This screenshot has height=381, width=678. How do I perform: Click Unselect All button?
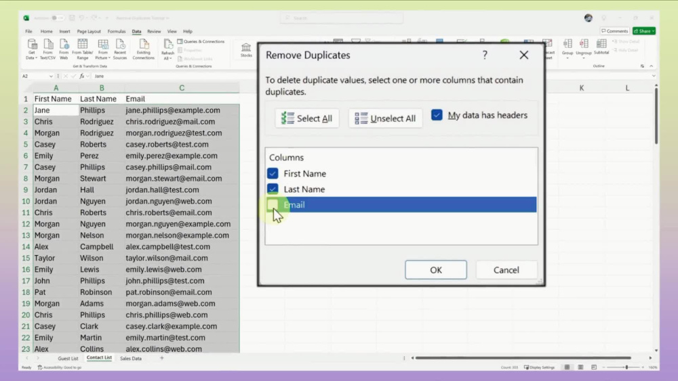coord(385,118)
